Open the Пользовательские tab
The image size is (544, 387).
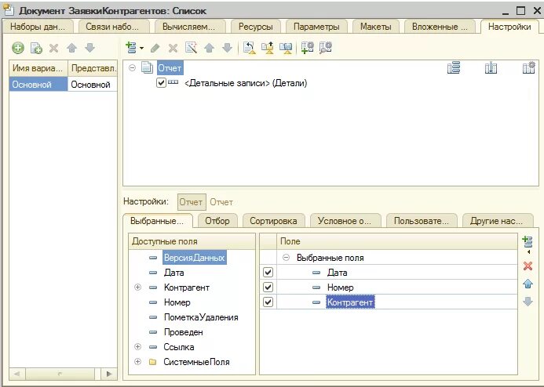(422, 221)
